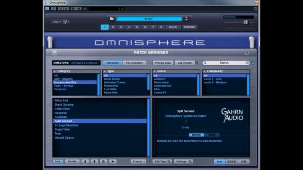Toggle the File Directory view

click(x=134, y=63)
